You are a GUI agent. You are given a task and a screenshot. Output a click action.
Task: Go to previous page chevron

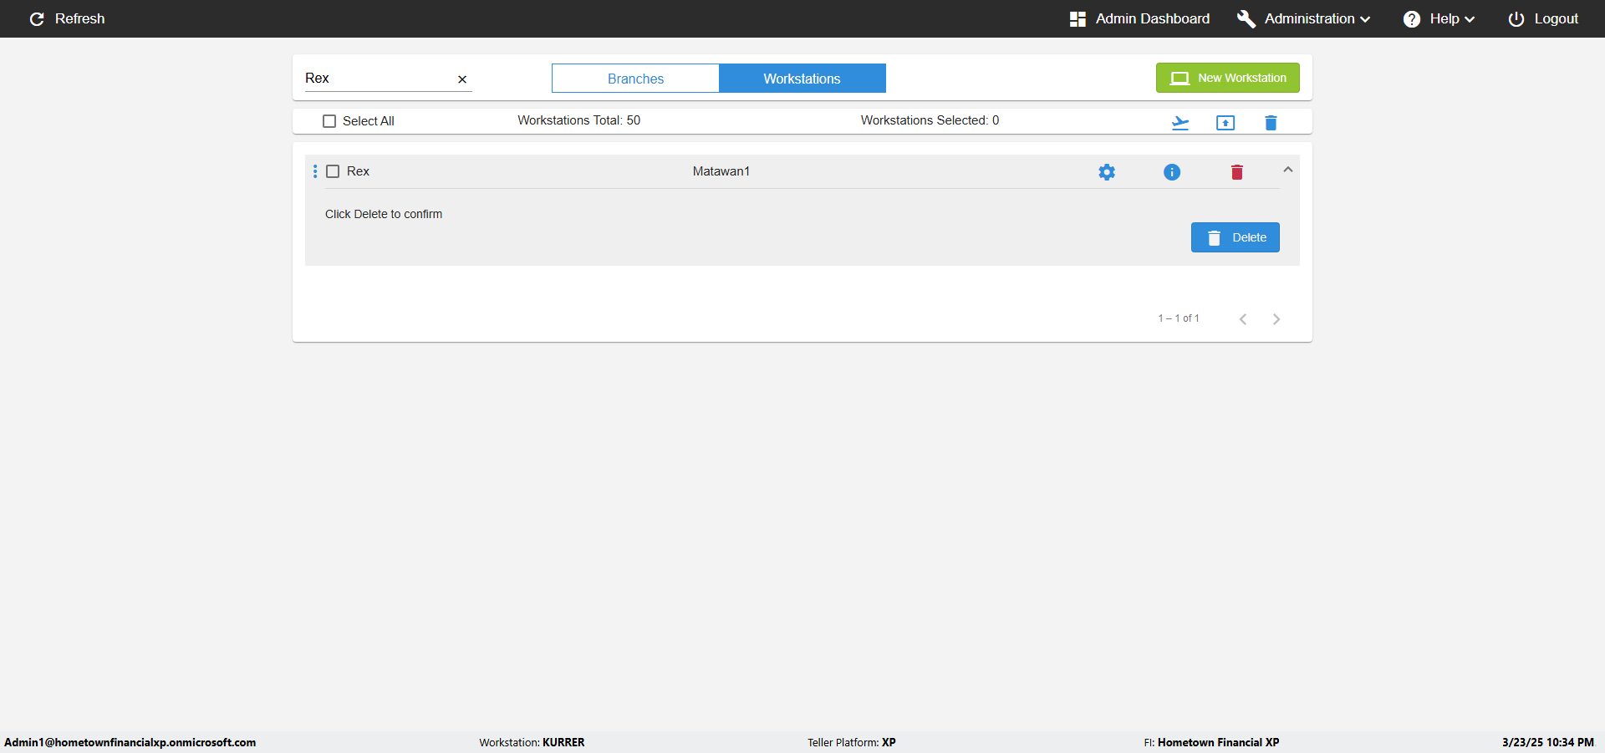tap(1243, 319)
